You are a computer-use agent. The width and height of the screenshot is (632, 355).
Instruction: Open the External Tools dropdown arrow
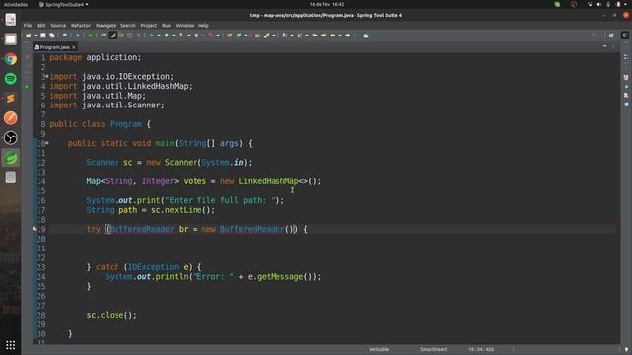click(x=218, y=35)
